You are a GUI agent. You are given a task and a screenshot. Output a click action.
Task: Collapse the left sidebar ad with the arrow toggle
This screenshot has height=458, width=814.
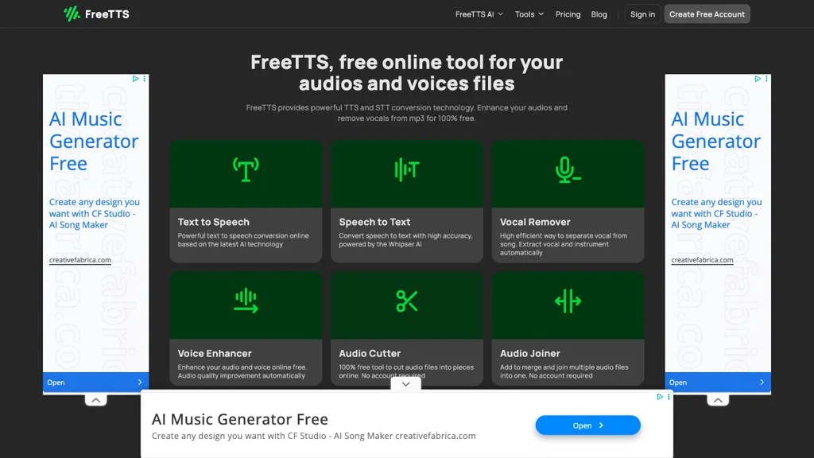95,399
